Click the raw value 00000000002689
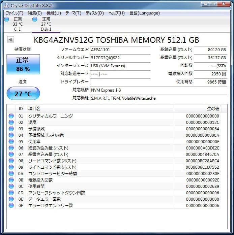Viewport: 234px width, 235px height. click(203, 187)
